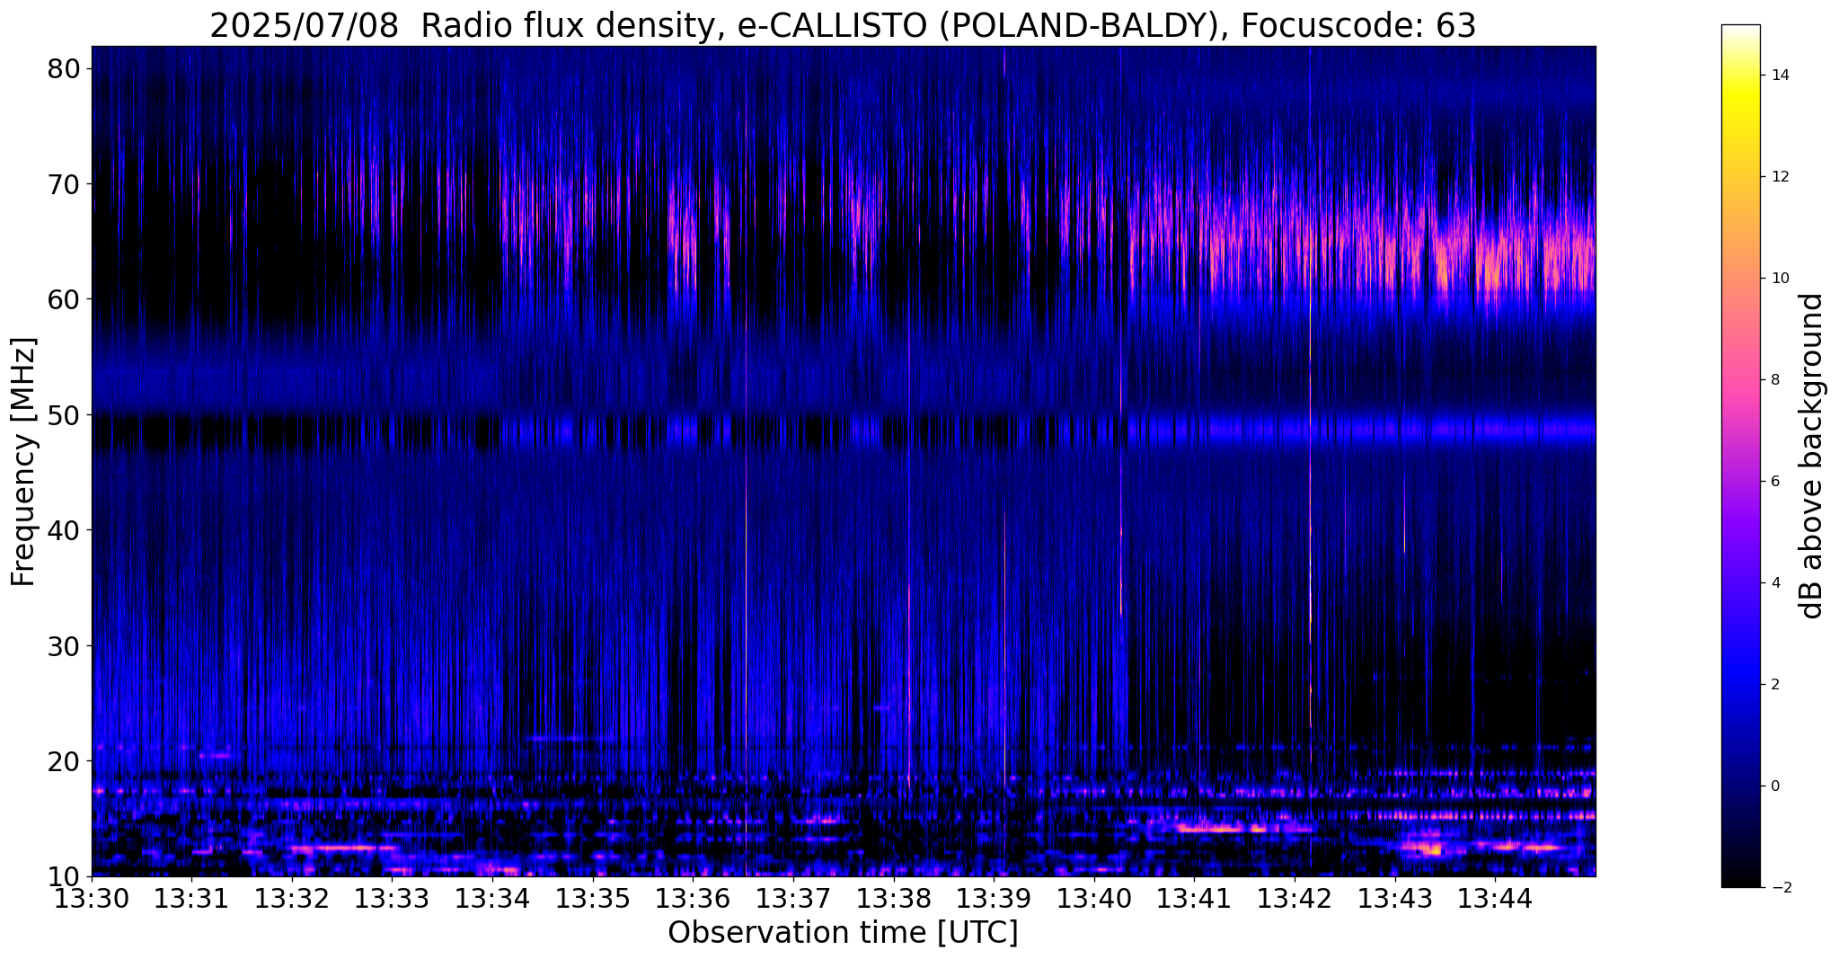Click the 13:34 time tick label
Viewport: 1839px width, 959px height.
tap(492, 899)
